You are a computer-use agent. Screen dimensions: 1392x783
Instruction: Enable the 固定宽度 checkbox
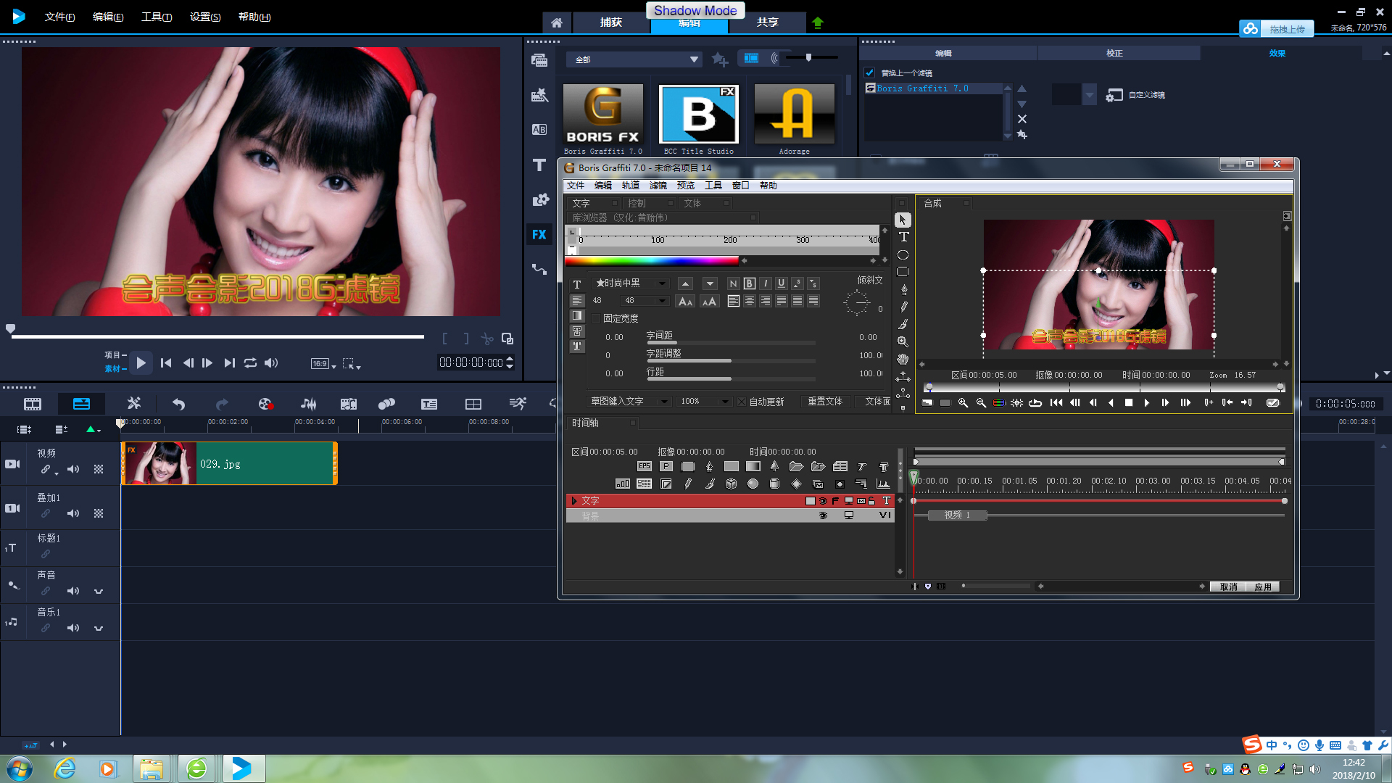[x=596, y=318]
